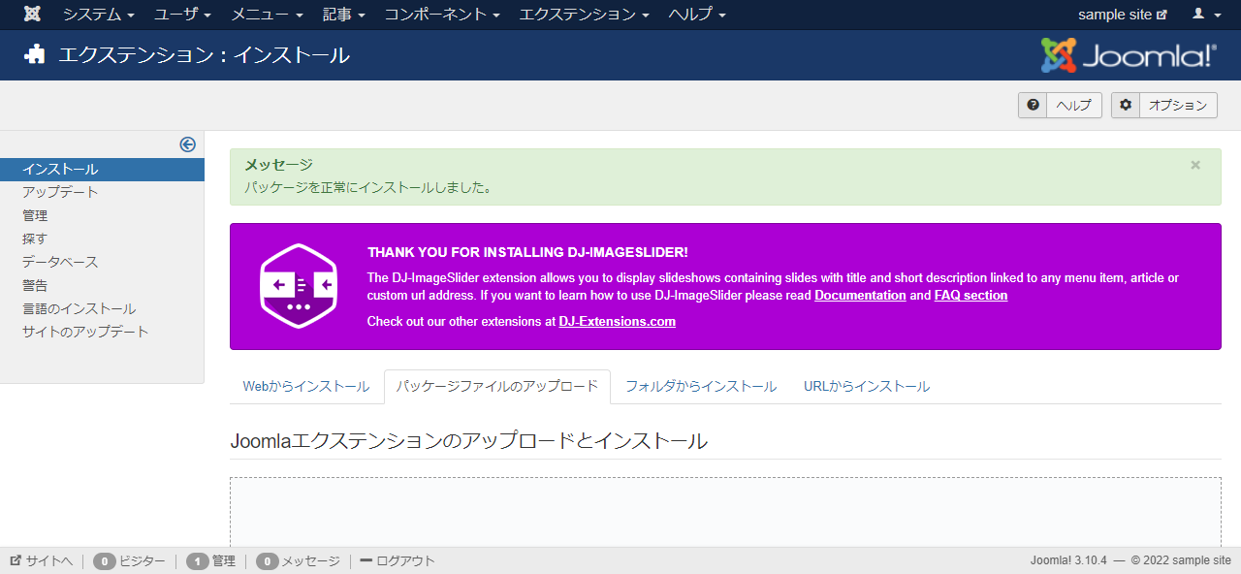Open the ヘルプ menu in top bar
This screenshot has height=574, width=1241.
[x=696, y=15]
